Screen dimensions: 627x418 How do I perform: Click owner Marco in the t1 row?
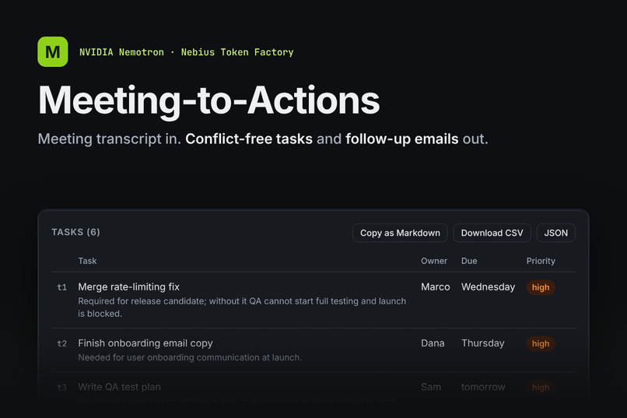click(435, 286)
